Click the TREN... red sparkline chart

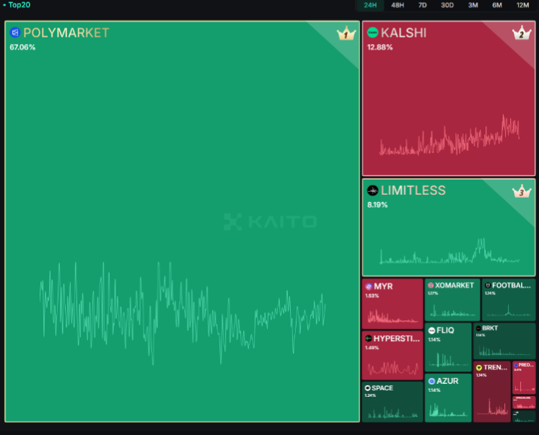point(492,407)
